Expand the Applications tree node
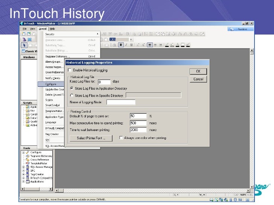This screenshot has height=205, width=274. point(23,182)
